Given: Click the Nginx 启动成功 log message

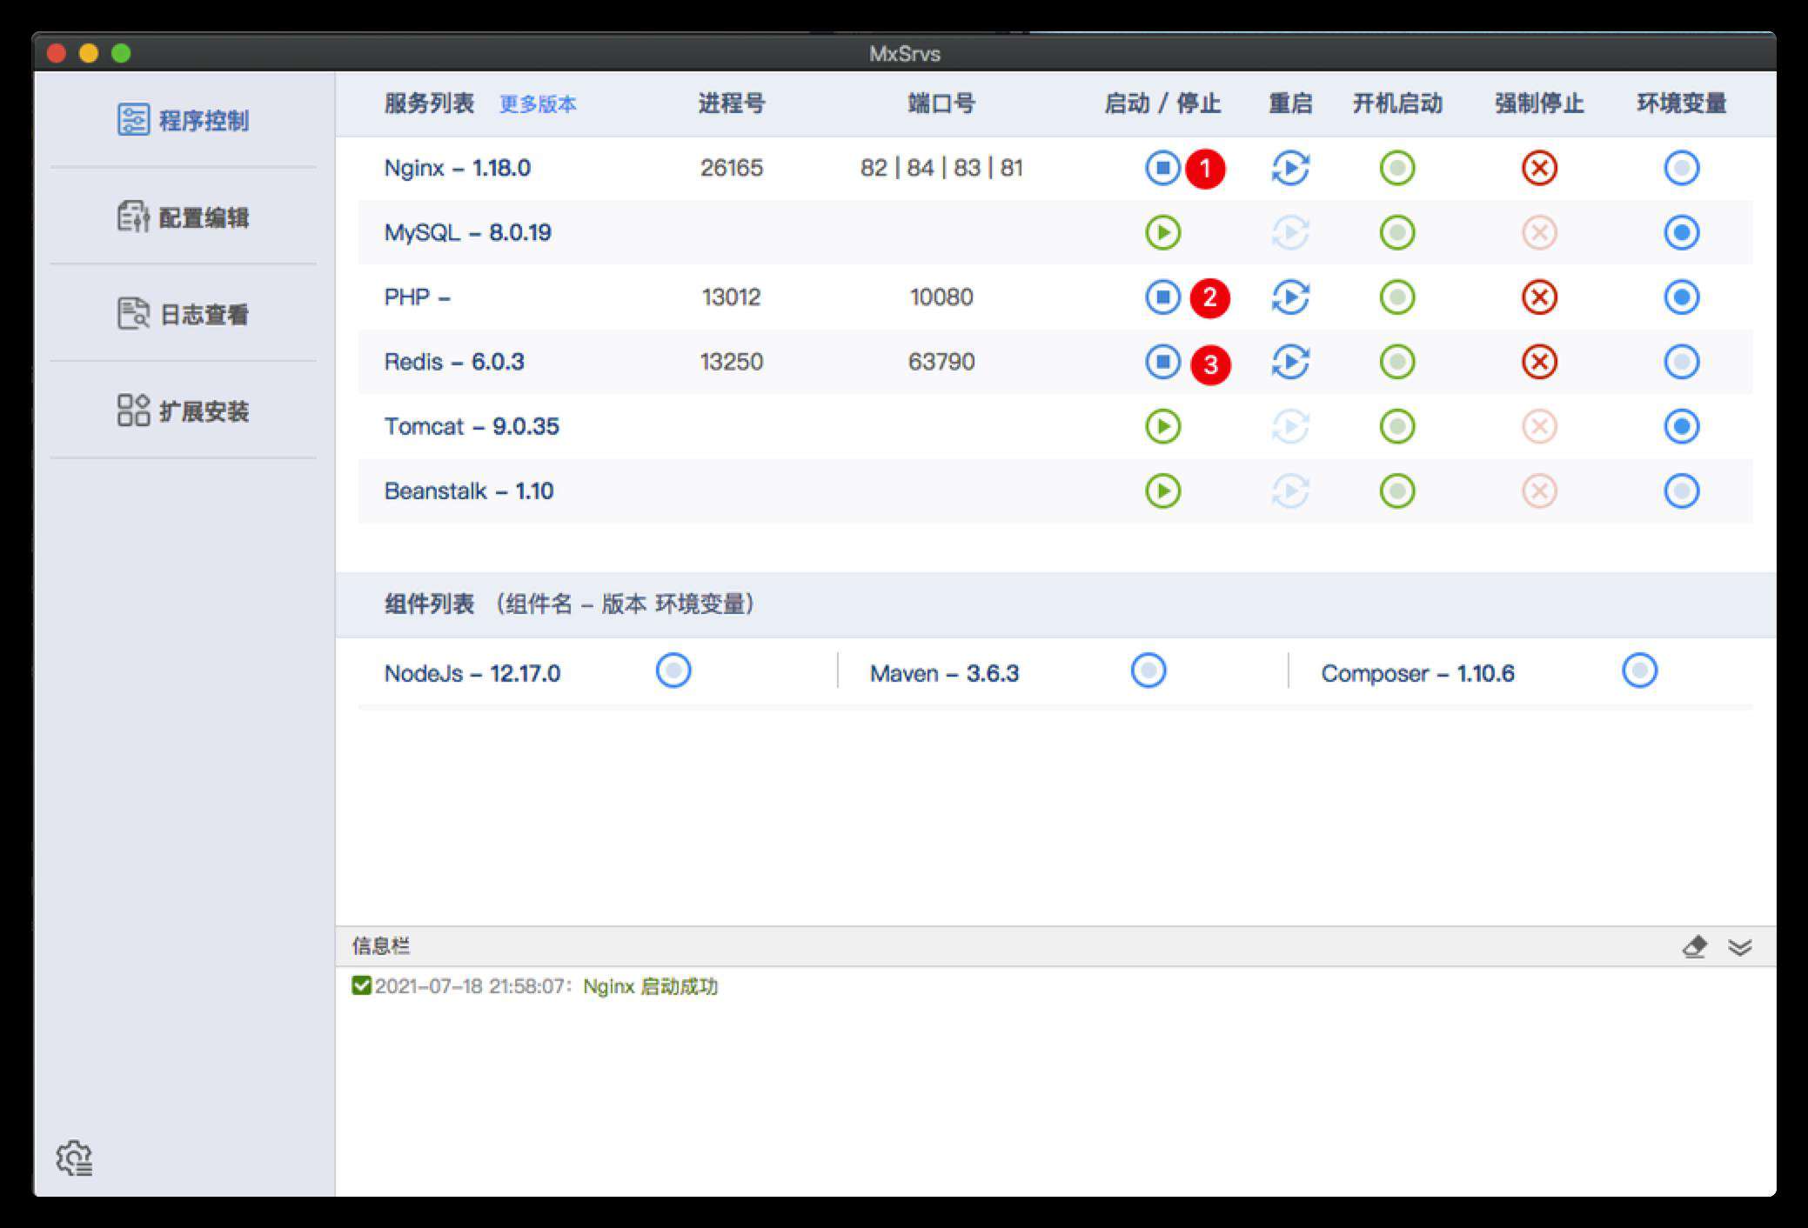Looking at the screenshot, I should tap(650, 986).
